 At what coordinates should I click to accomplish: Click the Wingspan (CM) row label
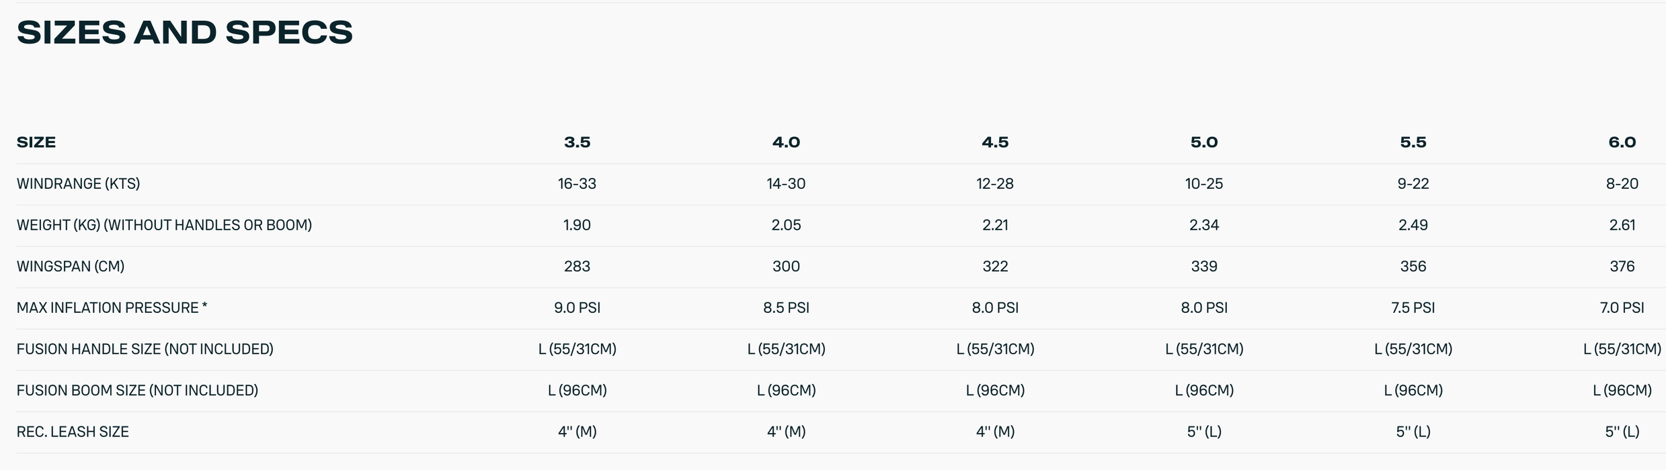(x=71, y=267)
